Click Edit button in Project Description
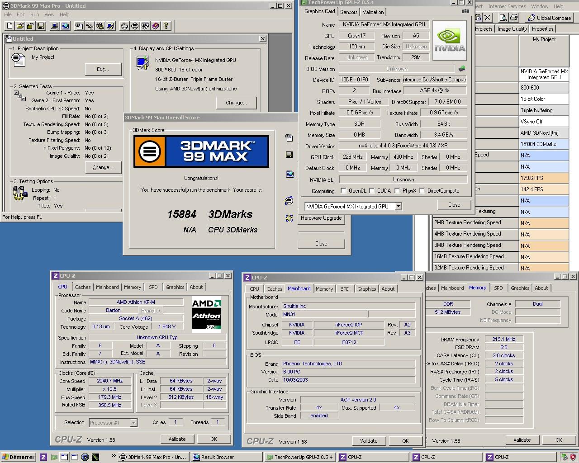 tap(103, 69)
